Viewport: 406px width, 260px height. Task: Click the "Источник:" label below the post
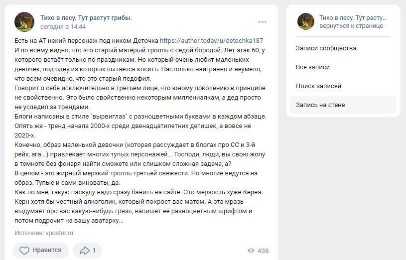point(29,233)
